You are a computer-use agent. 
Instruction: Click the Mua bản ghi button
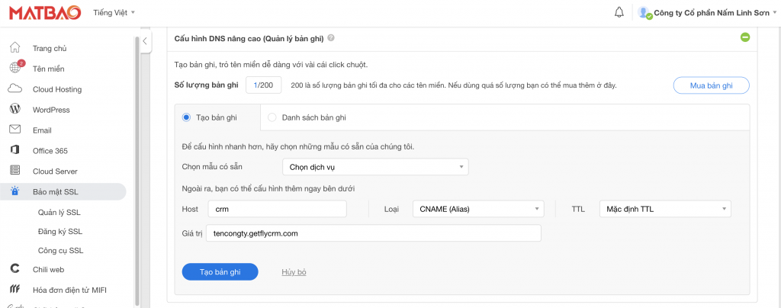(712, 85)
